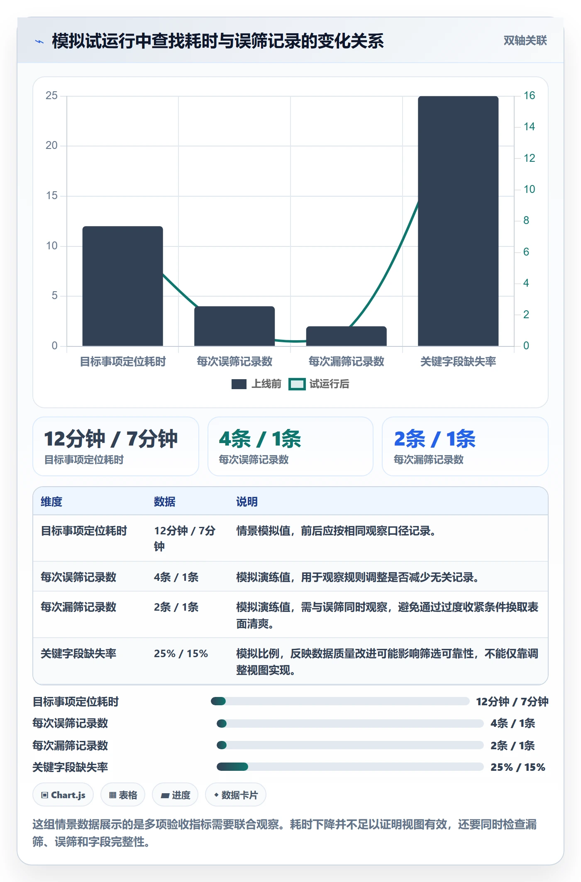581x882 pixels.
Task: Toggle the 试运行后 legend swatch
Action: point(297,384)
